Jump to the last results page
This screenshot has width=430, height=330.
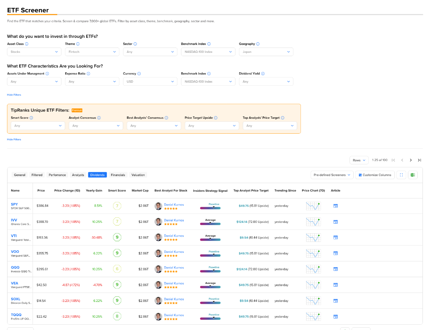[419, 160]
